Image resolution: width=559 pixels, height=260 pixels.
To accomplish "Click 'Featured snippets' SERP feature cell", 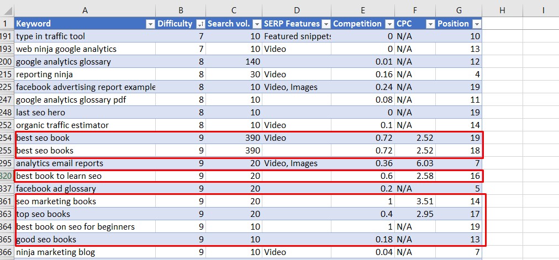I will (x=297, y=36).
